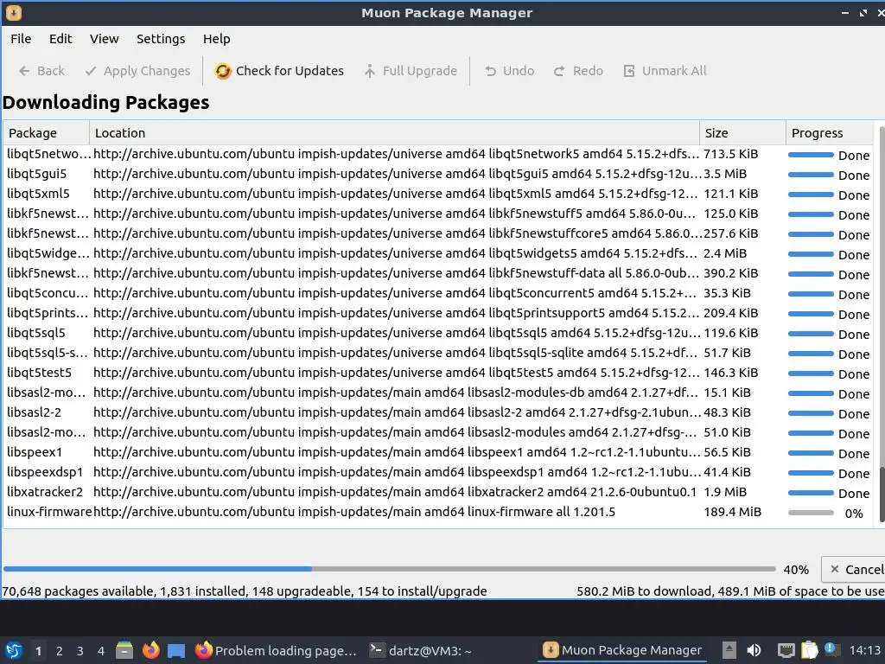Click the 713.5 KiB size value
This screenshot has height=664, width=885.
point(730,154)
